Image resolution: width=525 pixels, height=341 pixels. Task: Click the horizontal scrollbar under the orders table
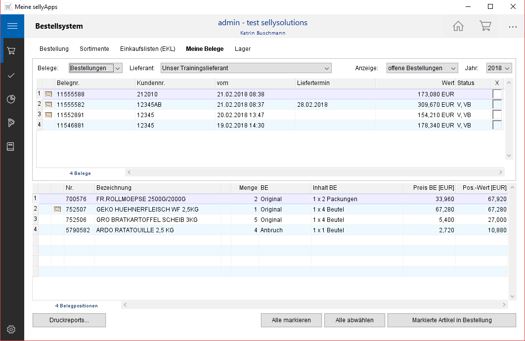coord(315,172)
